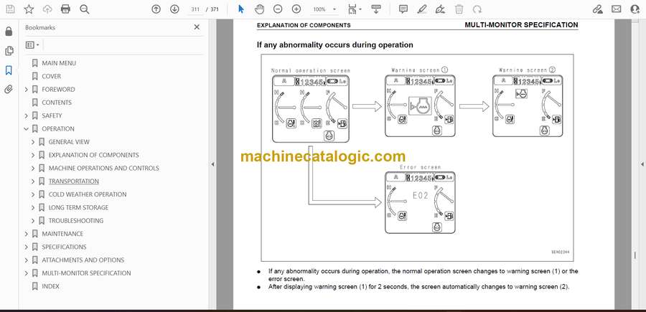Expand right panel with the side arrow
Image resolution: width=646 pixels, height=312 pixels.
tap(642, 164)
